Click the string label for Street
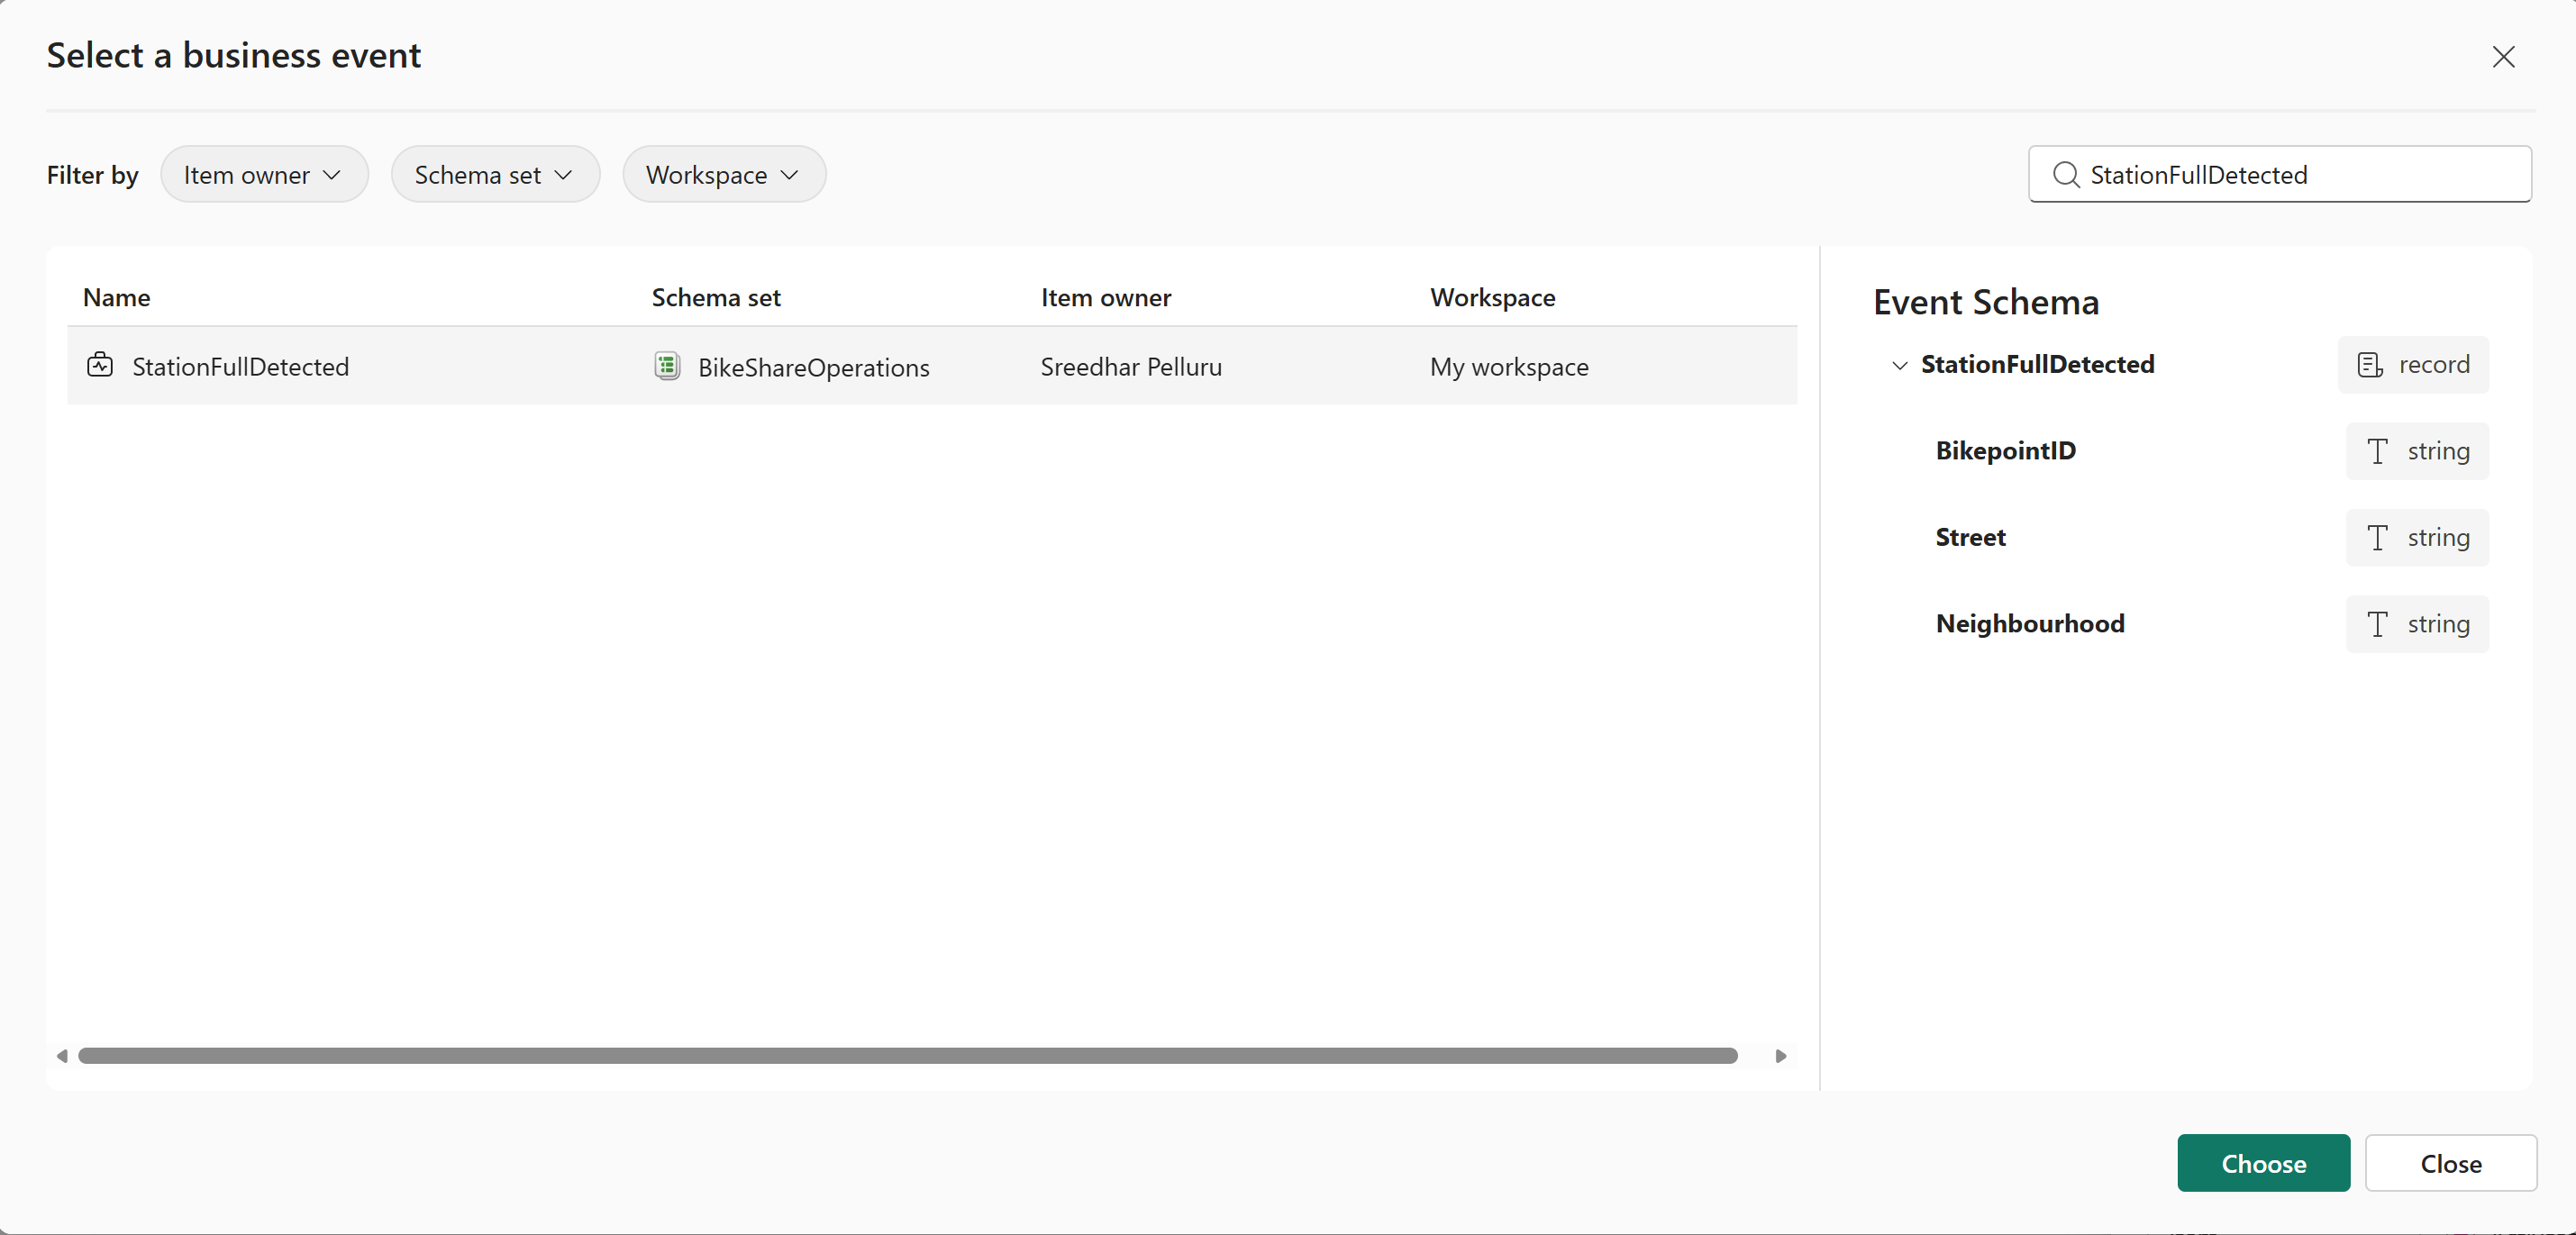This screenshot has height=1235, width=2576. click(x=2438, y=538)
